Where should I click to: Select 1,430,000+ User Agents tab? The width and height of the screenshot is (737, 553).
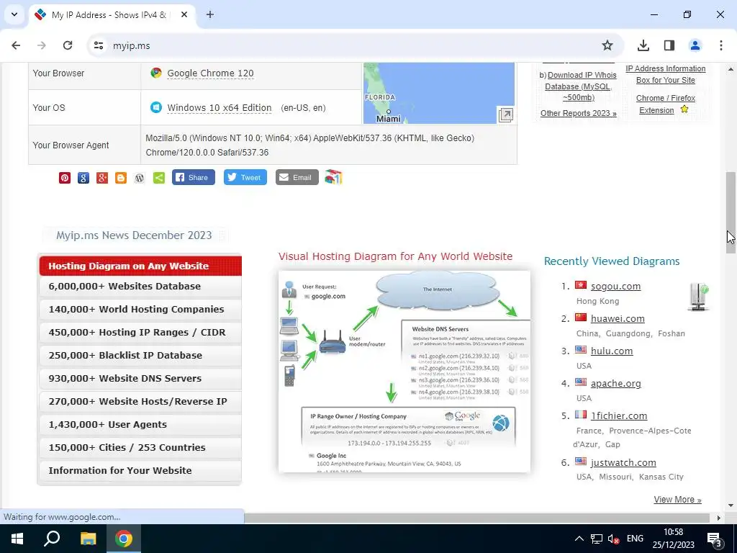pos(140,425)
